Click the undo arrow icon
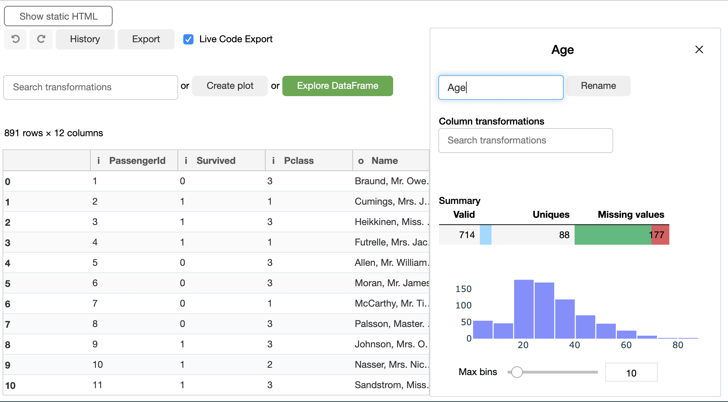This screenshot has width=728, height=402. (x=15, y=39)
